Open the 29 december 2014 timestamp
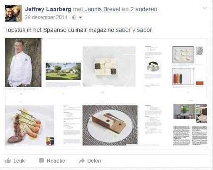The width and height of the screenshot is (213, 170). coord(46,17)
